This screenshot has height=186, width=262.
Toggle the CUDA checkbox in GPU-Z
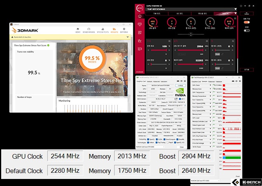156,139
